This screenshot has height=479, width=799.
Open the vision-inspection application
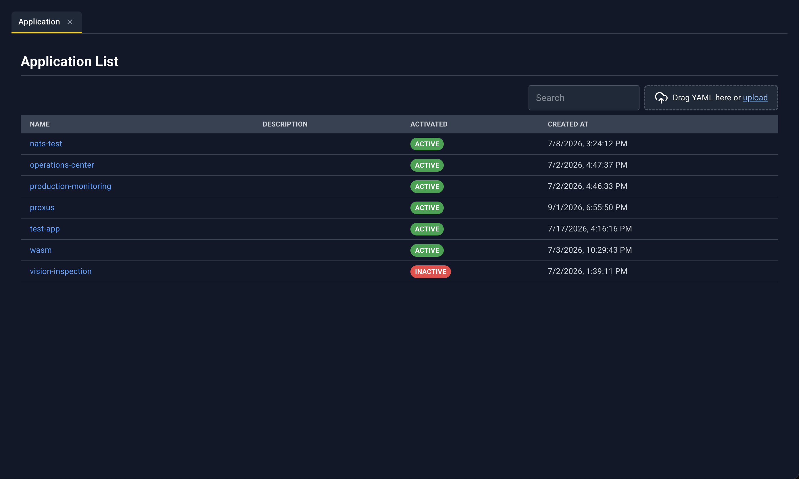(x=61, y=271)
